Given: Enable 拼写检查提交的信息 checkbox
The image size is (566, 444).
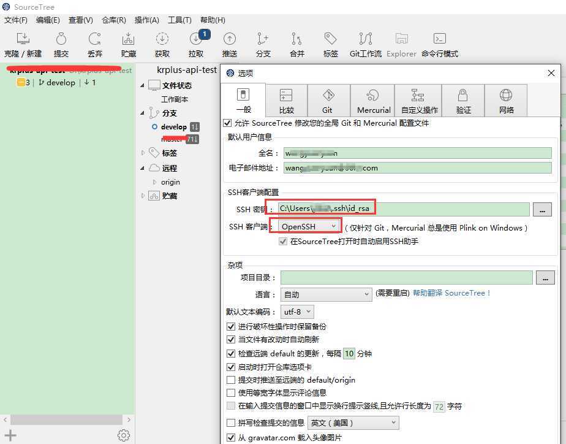Looking at the screenshot, I should [x=231, y=423].
